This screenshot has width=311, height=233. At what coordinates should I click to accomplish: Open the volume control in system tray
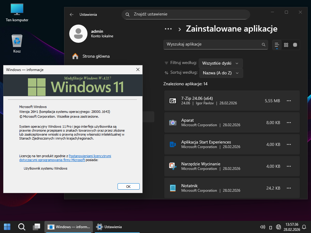263,227
